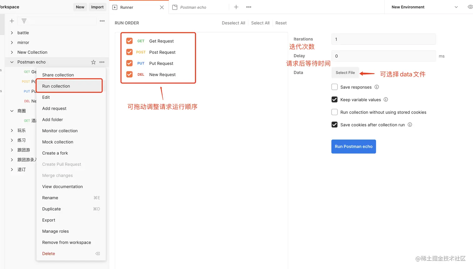The image size is (473, 269).
Task: Open sidebar more options ellipsis
Action: (102, 21)
